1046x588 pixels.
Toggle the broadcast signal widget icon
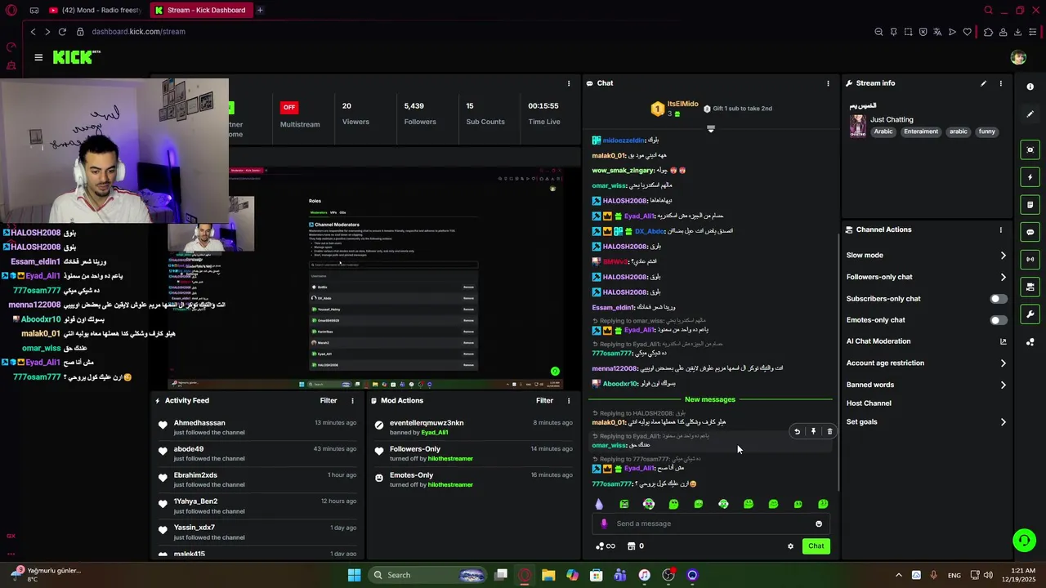[x=1030, y=260]
